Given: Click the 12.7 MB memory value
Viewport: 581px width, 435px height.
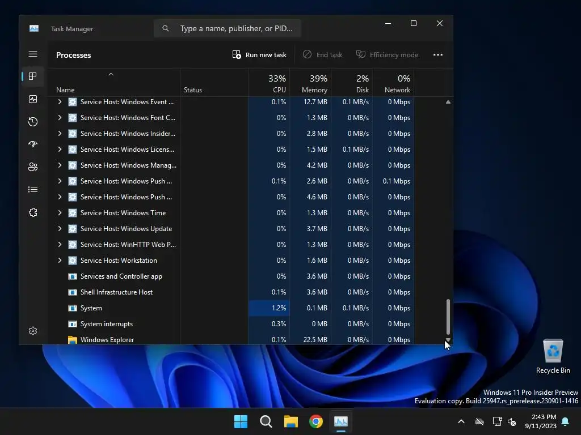Looking at the screenshot, I should click(x=315, y=102).
